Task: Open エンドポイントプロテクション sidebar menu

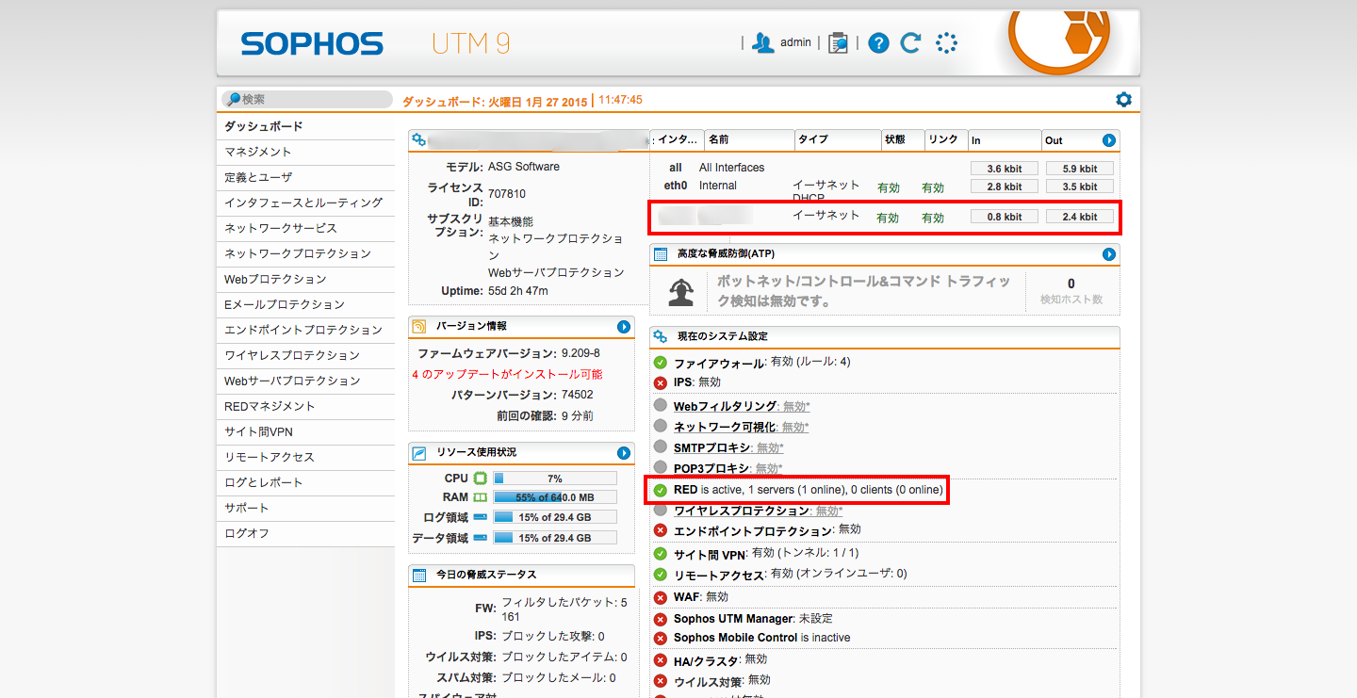Action: click(305, 331)
